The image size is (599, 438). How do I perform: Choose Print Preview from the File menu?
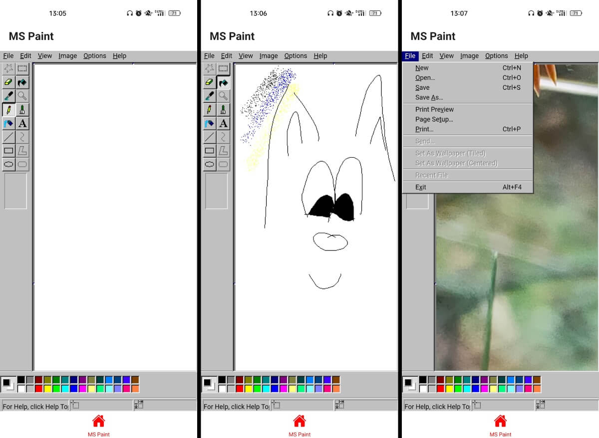click(x=434, y=109)
